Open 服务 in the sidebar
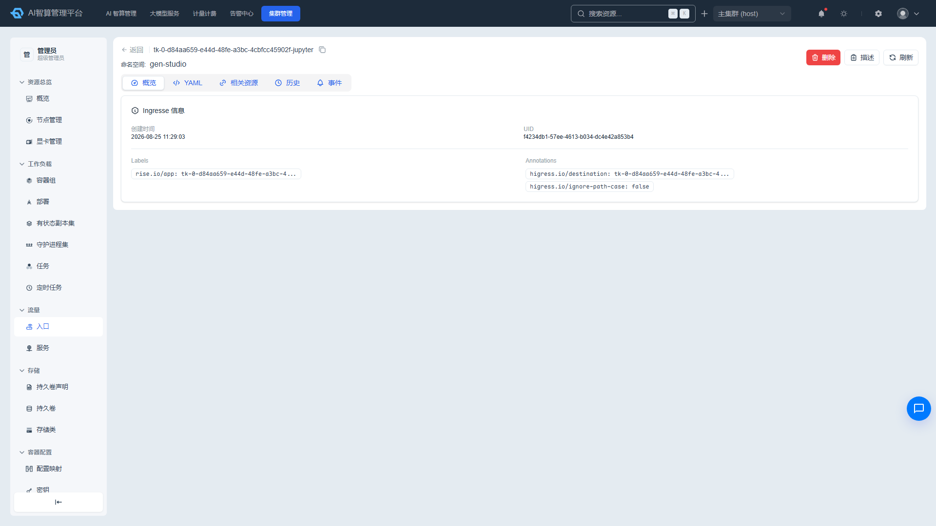 click(x=58, y=348)
